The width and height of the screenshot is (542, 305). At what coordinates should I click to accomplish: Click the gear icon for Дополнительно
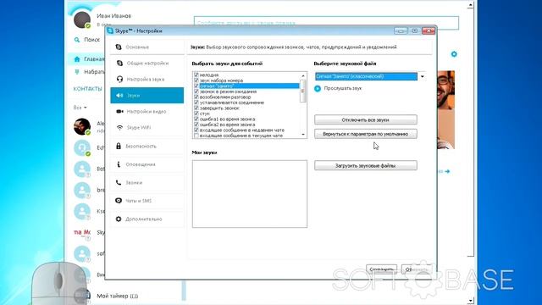(x=119, y=219)
